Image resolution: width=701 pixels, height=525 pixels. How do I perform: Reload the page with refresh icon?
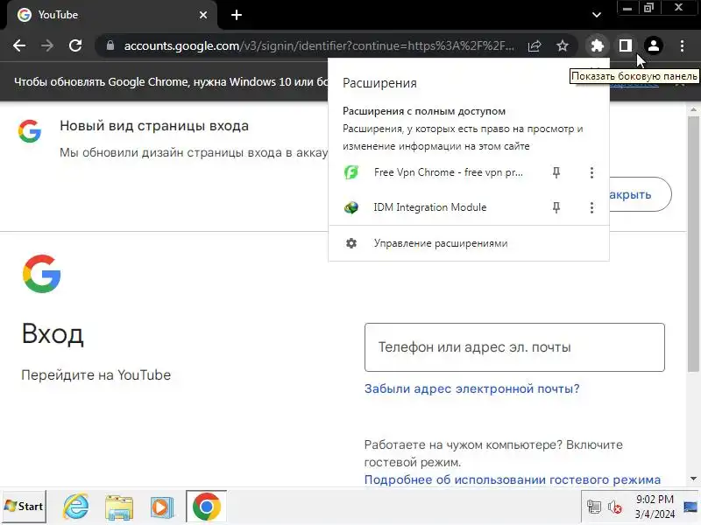tap(75, 45)
